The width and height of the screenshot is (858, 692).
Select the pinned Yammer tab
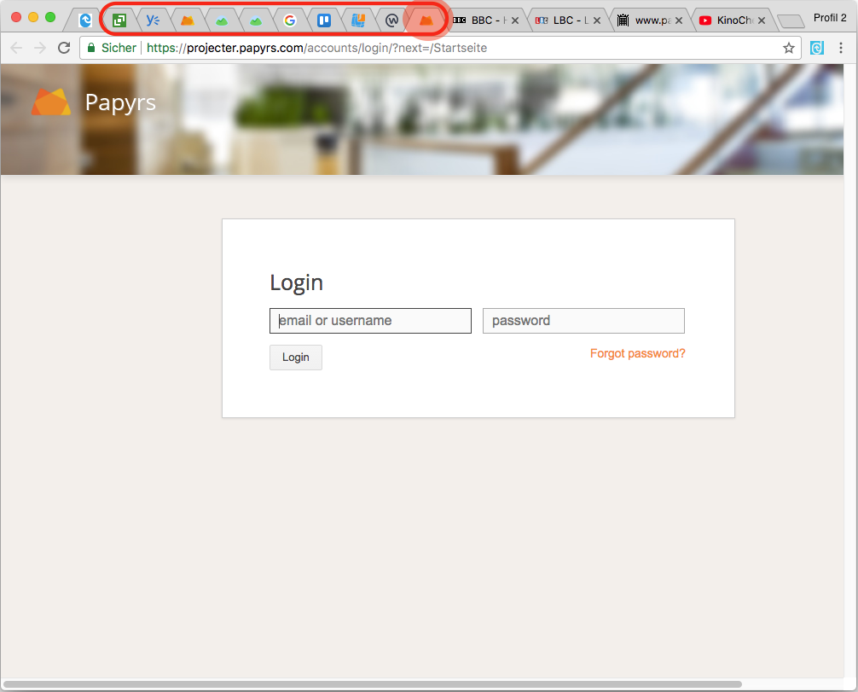click(x=154, y=20)
